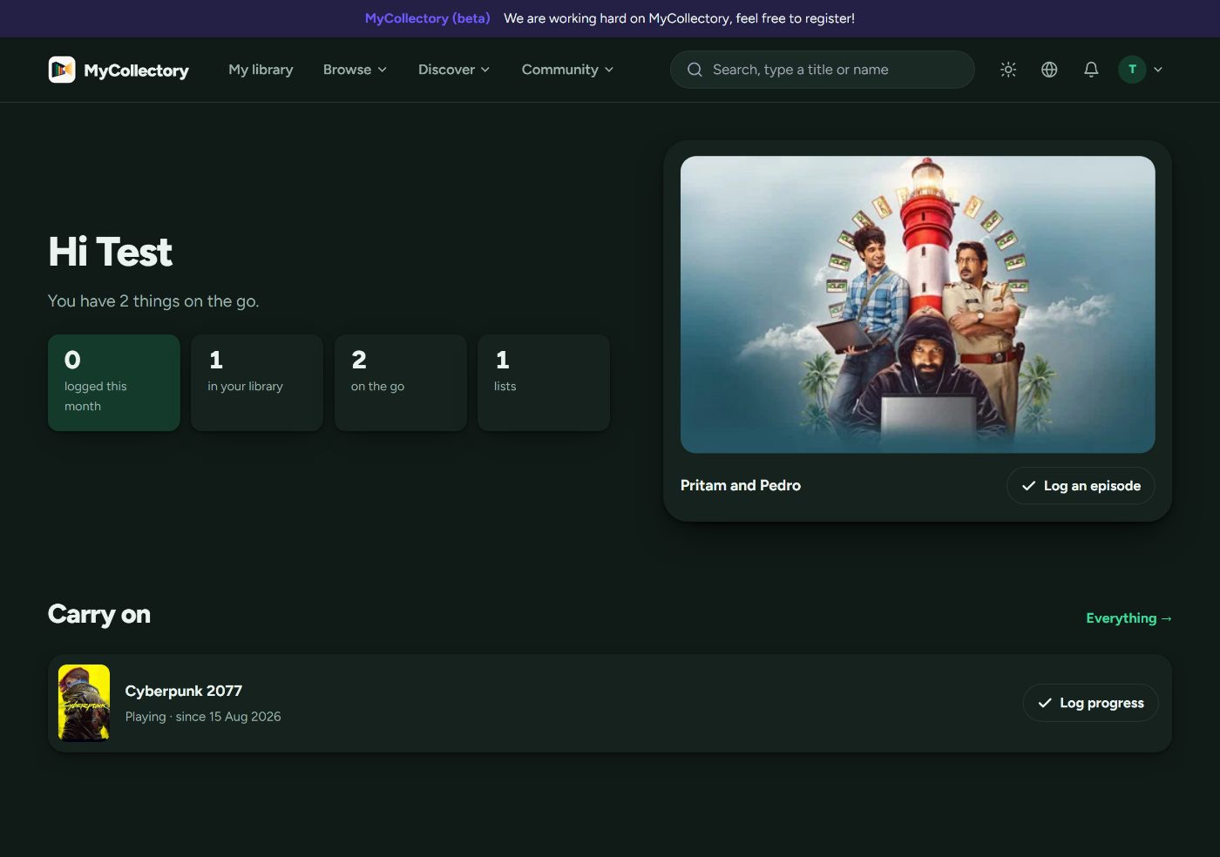Screen dimensions: 1220x857
Task: Click the 'Playing · since 15 Aug 2026' text
Action: pos(203,717)
